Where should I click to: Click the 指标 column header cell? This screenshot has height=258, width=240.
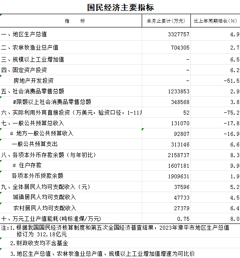click(71, 21)
